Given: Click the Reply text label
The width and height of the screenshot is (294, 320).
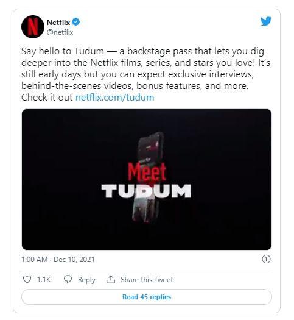Looking at the screenshot, I should (x=86, y=280).
